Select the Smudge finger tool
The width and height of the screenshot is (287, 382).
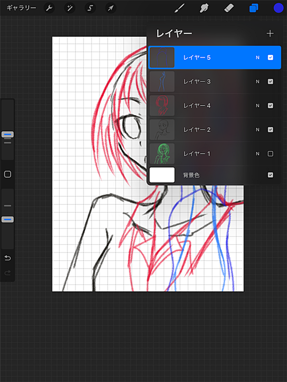(204, 8)
